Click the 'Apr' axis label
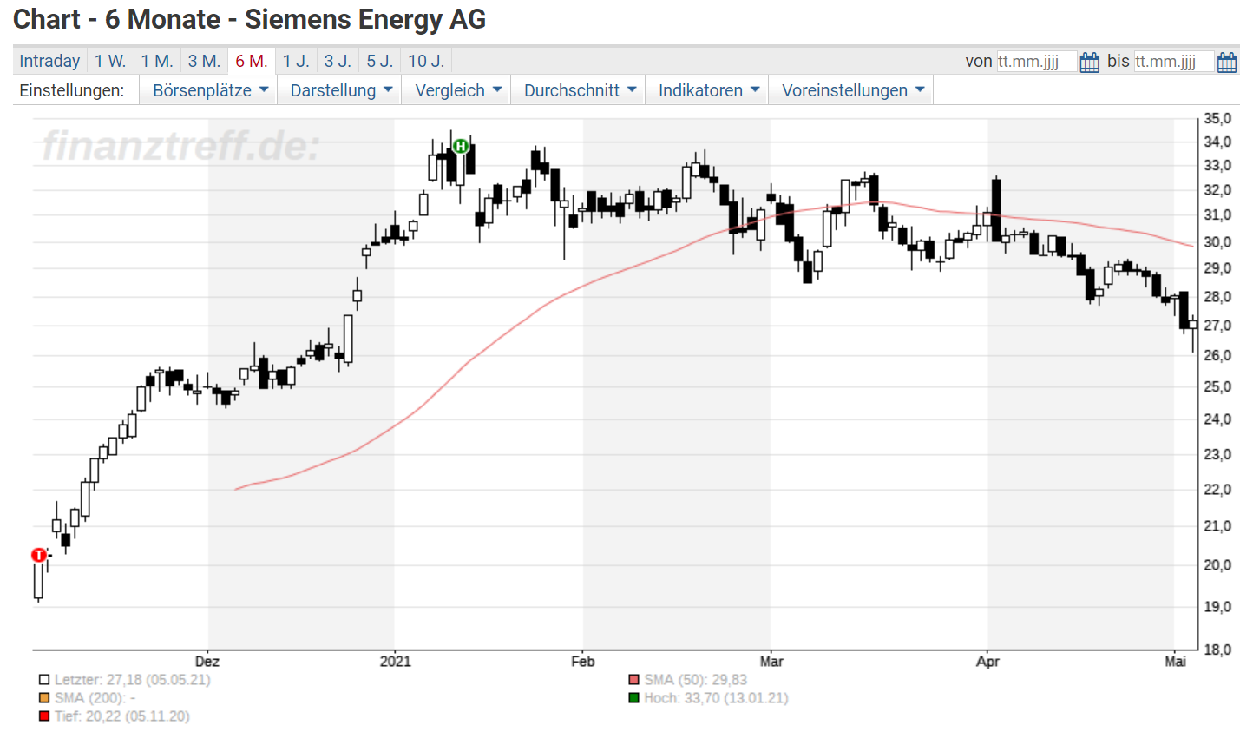Image resolution: width=1240 pixels, height=732 pixels. tap(987, 662)
